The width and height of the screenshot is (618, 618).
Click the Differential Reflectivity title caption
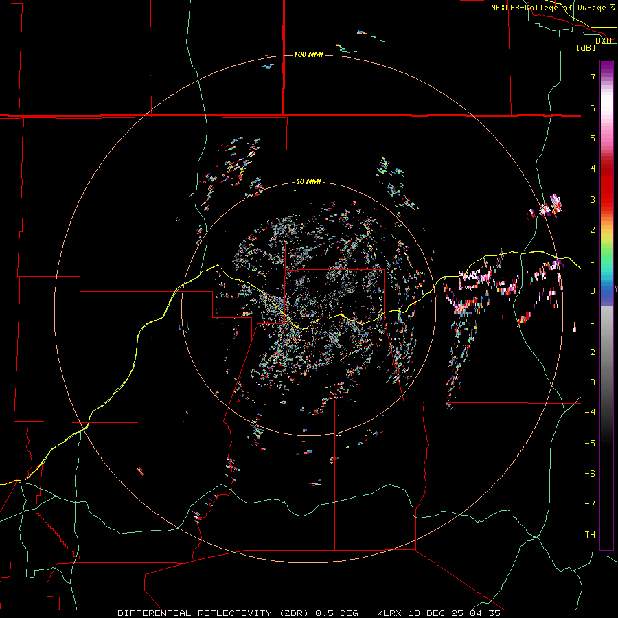tap(309, 613)
